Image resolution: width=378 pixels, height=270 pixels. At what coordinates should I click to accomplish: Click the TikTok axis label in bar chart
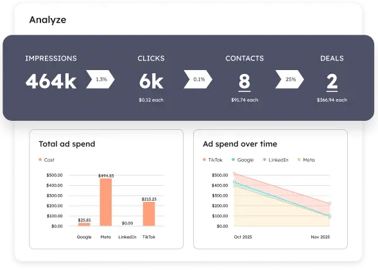[149, 237]
